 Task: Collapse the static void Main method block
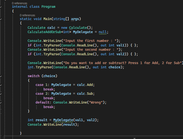[1, 19]
